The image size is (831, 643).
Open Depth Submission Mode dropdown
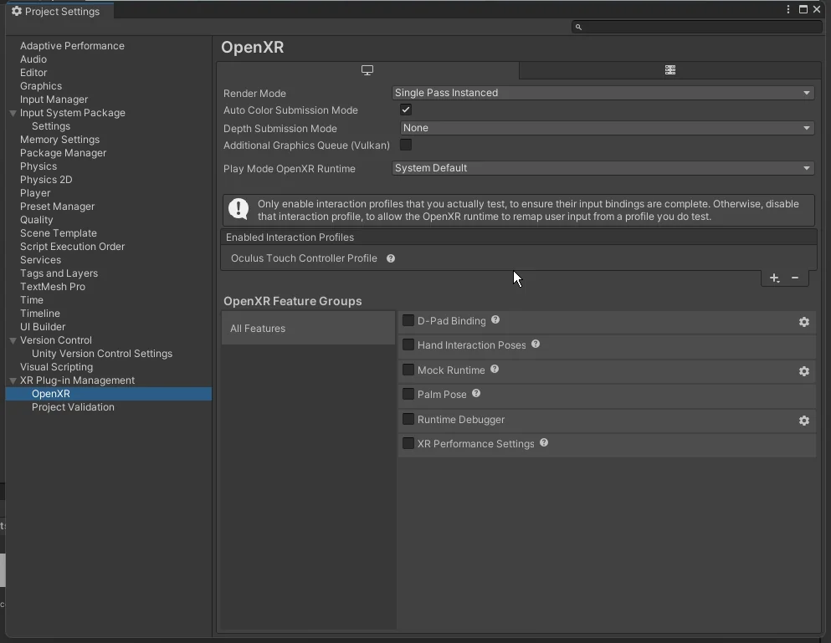click(607, 128)
